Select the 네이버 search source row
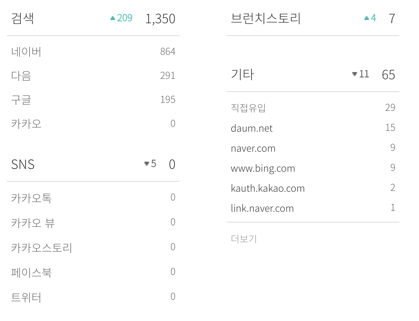This screenshot has width=419, height=321. coord(93,51)
